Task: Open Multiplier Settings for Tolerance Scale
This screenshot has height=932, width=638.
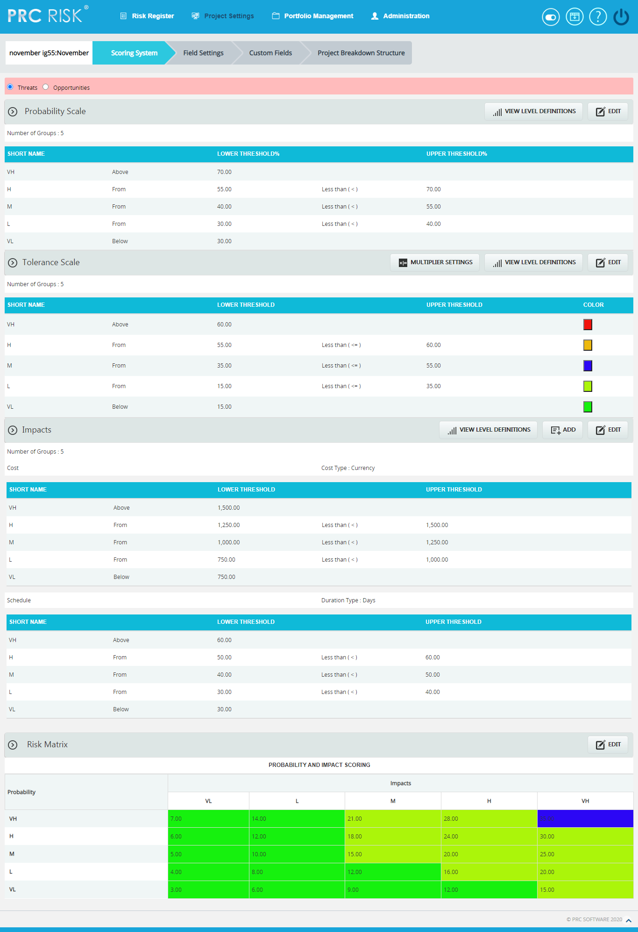Action: click(435, 262)
